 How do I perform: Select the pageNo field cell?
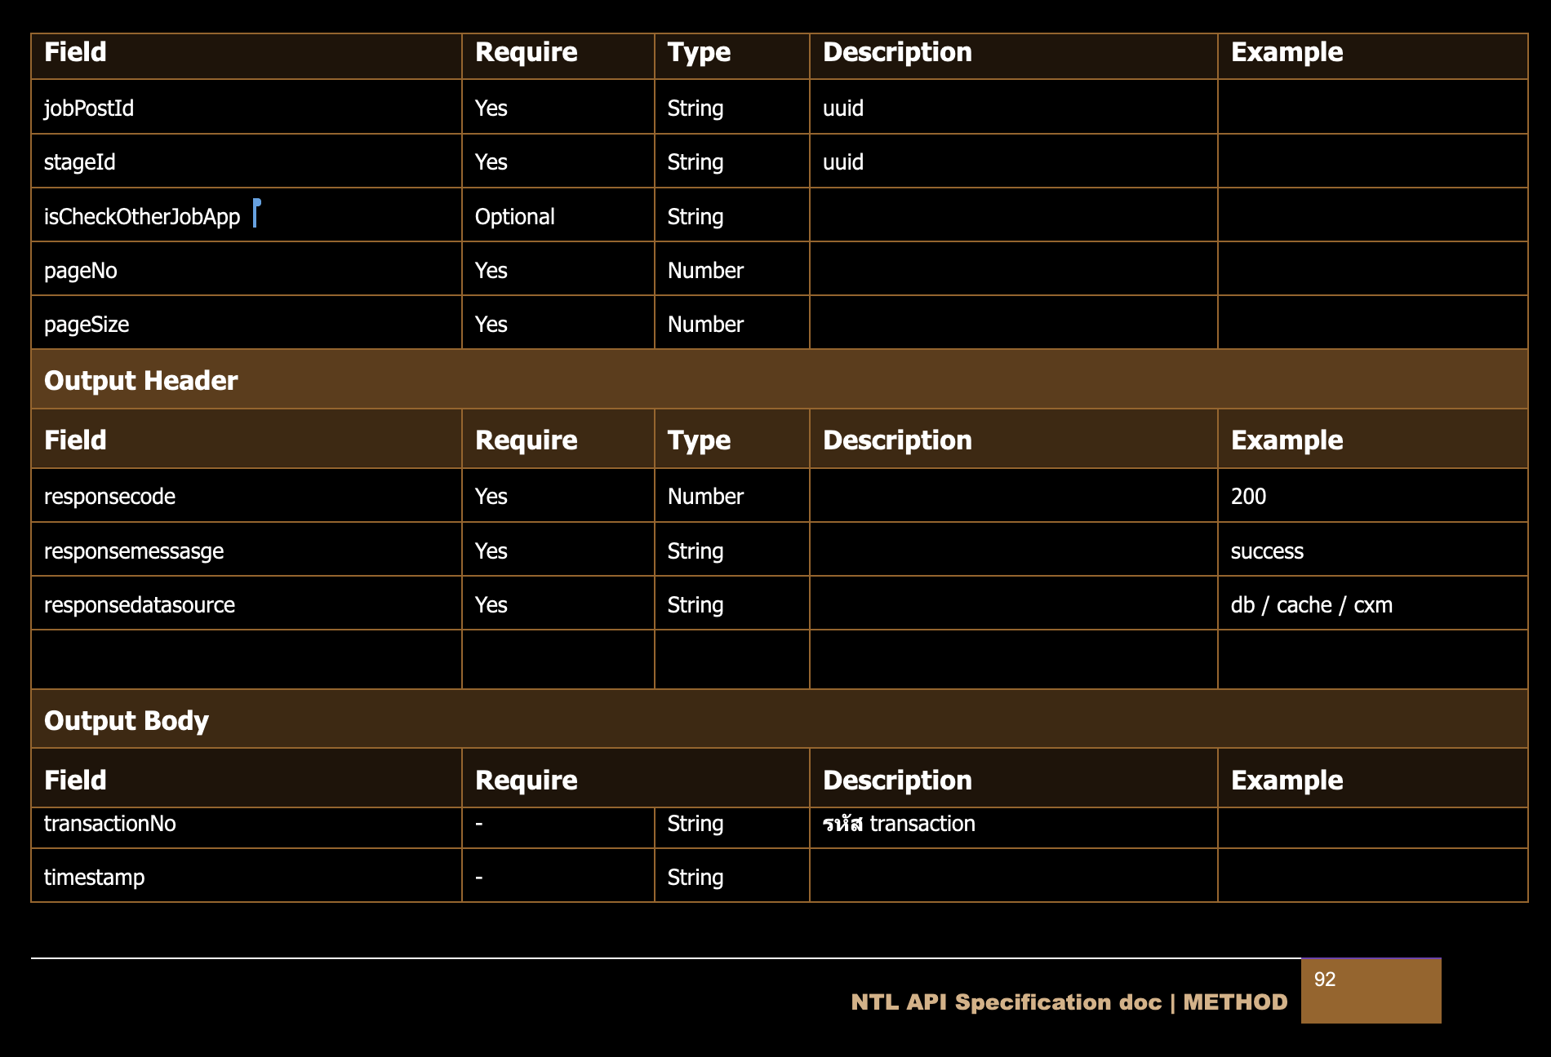(81, 271)
